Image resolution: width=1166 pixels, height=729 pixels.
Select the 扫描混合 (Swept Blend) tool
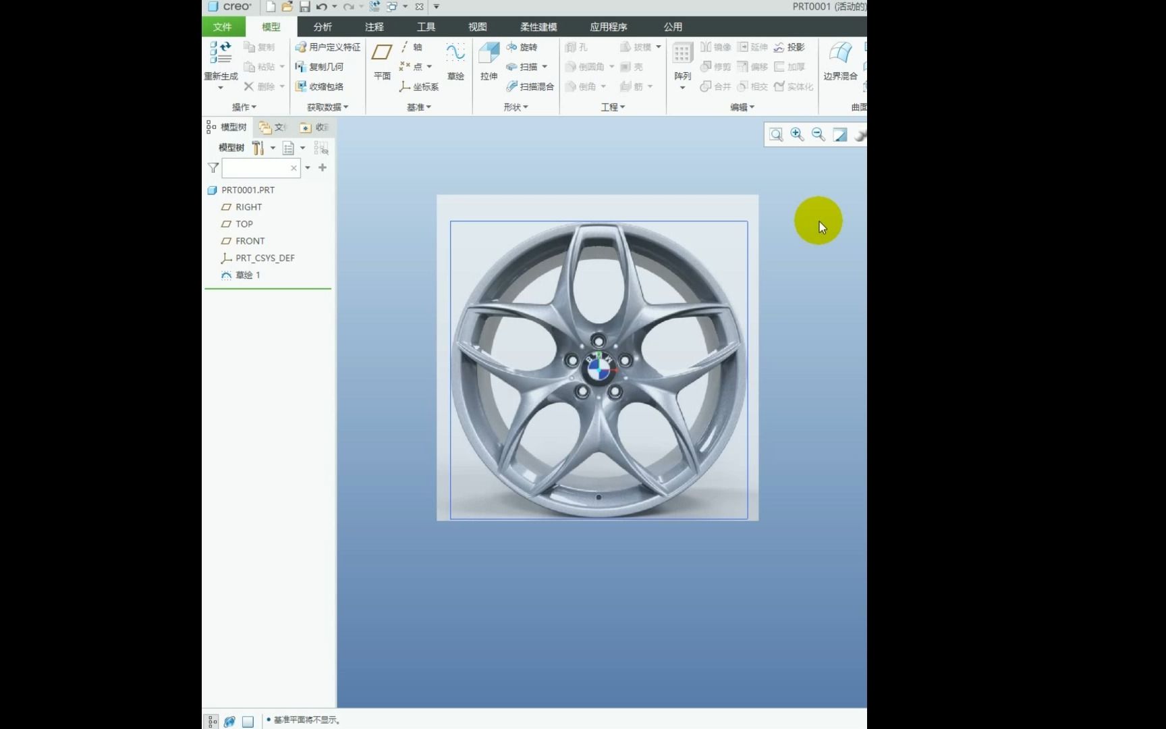[x=530, y=86]
